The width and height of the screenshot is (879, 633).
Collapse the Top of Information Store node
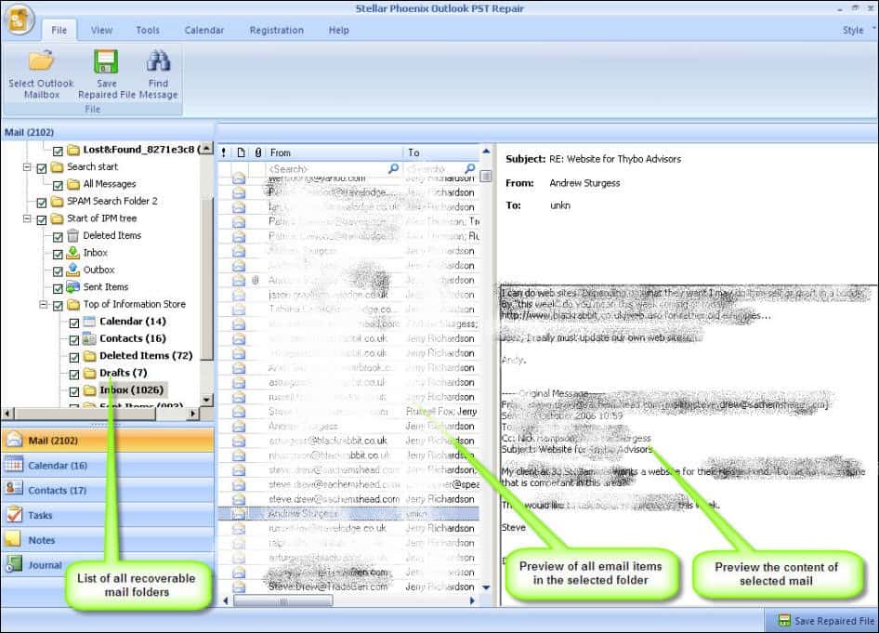[43, 305]
